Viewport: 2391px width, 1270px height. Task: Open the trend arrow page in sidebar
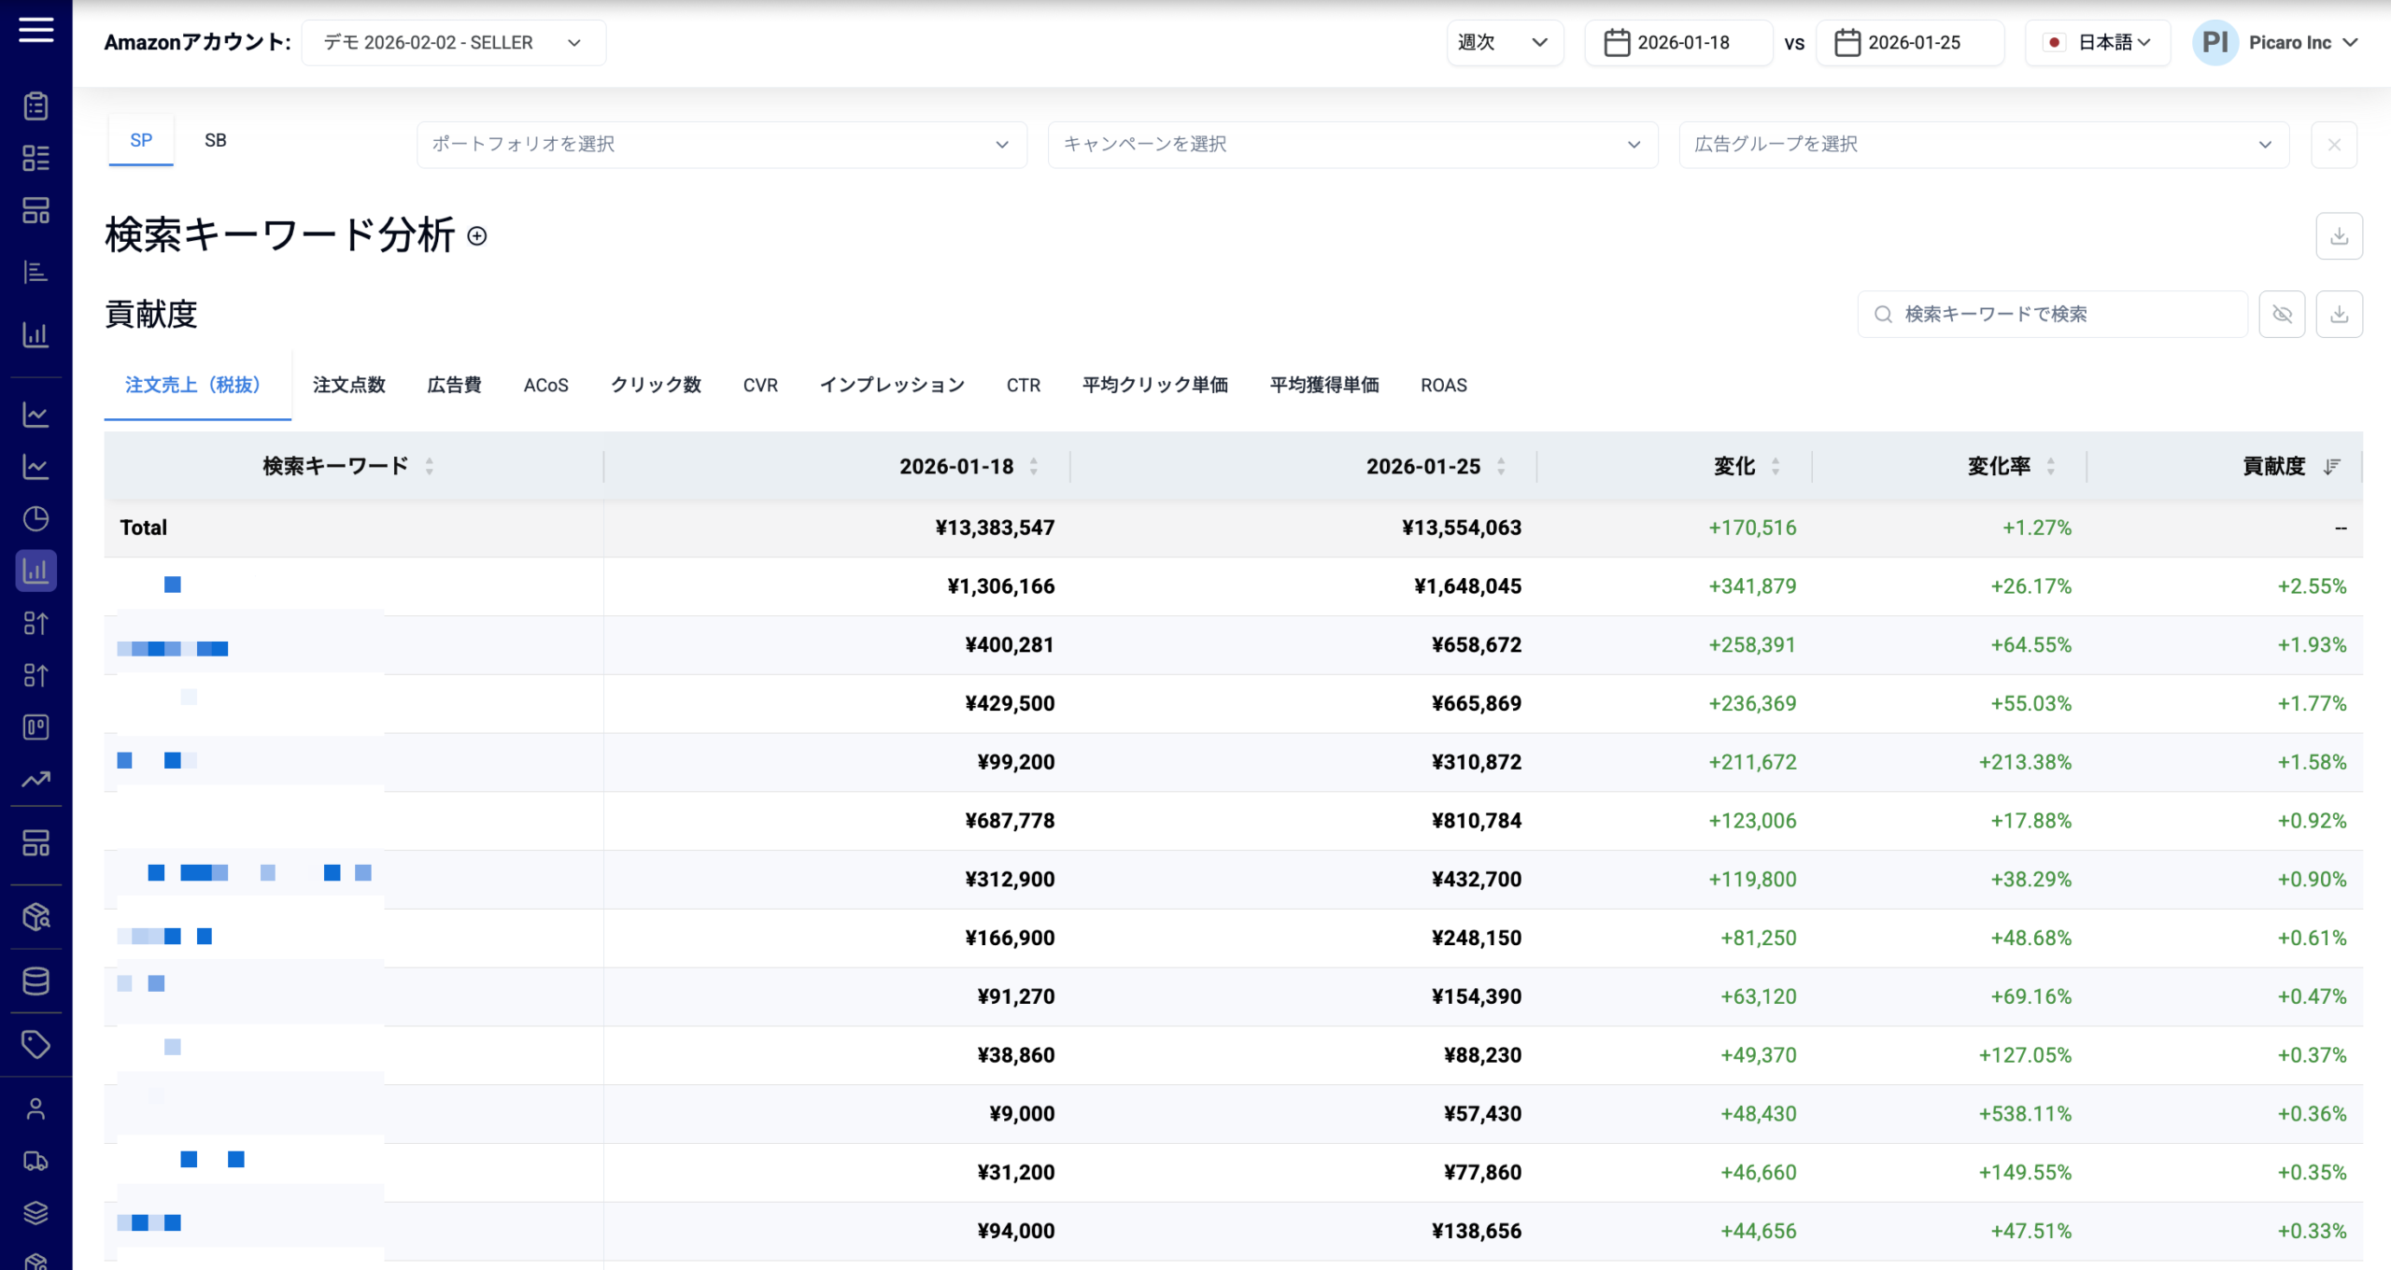(x=35, y=779)
